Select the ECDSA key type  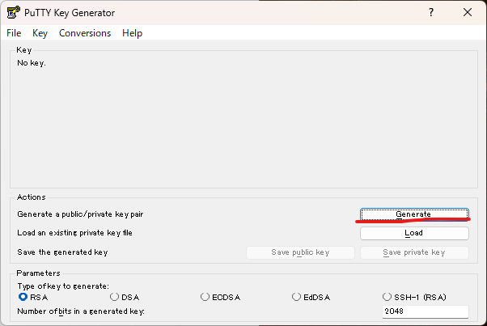pos(205,297)
